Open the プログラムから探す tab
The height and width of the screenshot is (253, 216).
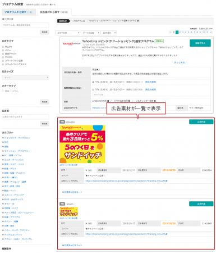tap(19, 12)
